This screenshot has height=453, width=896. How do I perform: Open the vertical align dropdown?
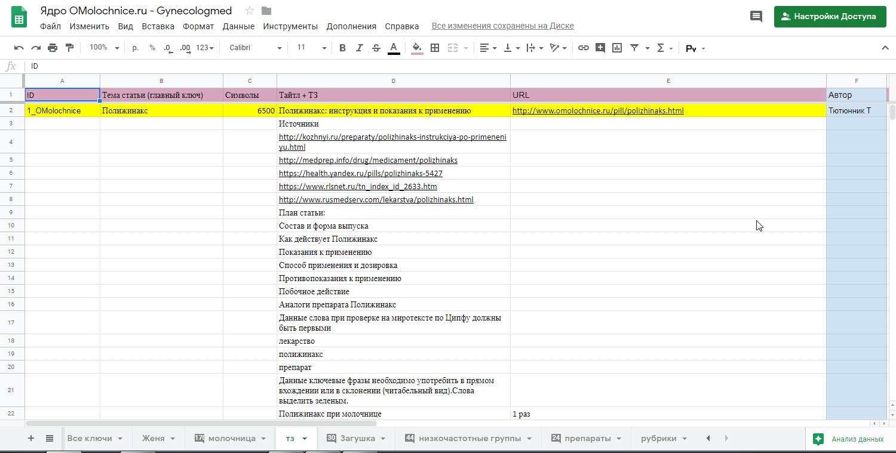click(512, 48)
